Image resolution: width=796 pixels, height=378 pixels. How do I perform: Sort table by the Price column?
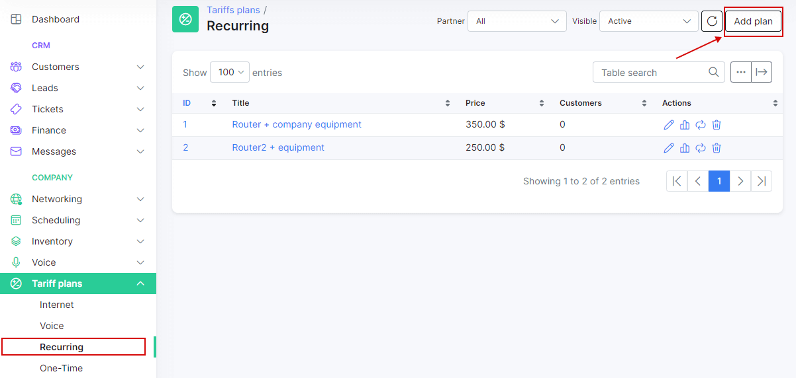pyautogui.click(x=503, y=103)
